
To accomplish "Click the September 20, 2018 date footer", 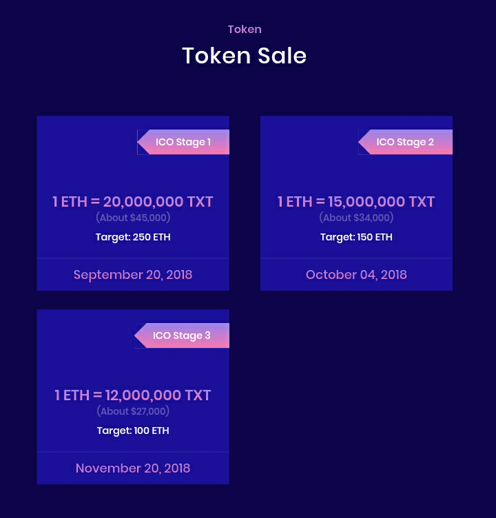I will coord(133,275).
